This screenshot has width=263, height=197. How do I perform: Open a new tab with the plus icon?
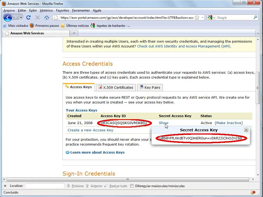tap(74, 33)
